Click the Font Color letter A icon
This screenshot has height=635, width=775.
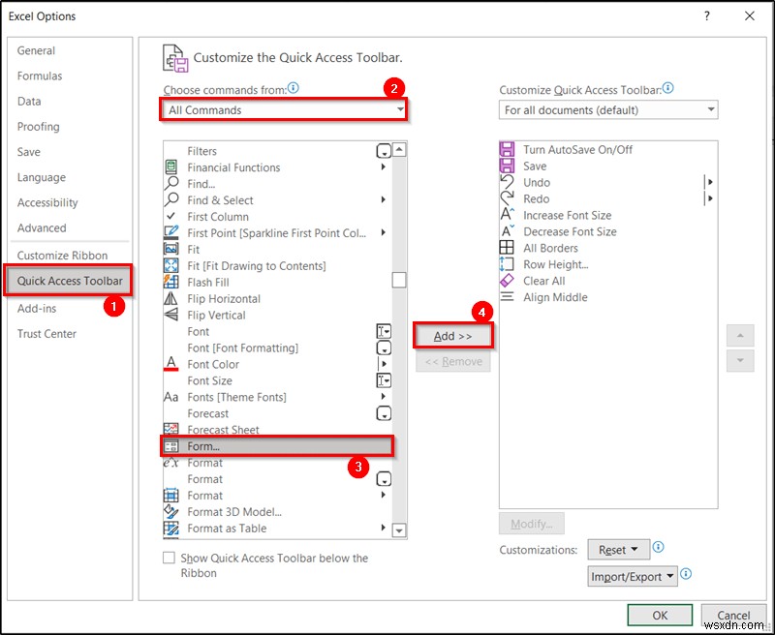(x=171, y=364)
